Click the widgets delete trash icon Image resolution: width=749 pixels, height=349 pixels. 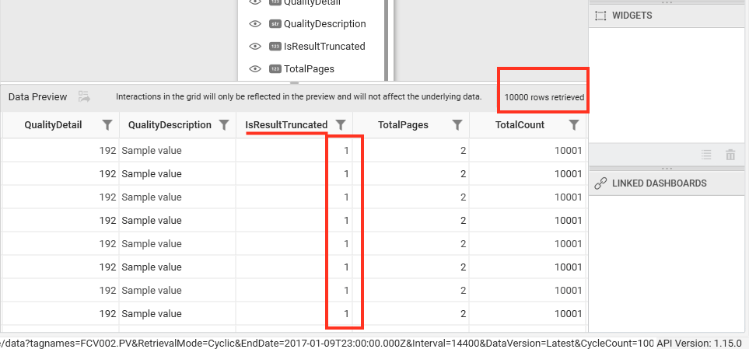[730, 155]
